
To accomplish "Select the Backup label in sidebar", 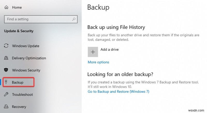I will coord(18,82).
